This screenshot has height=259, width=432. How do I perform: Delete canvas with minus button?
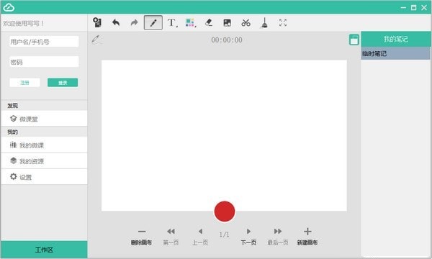point(142,237)
